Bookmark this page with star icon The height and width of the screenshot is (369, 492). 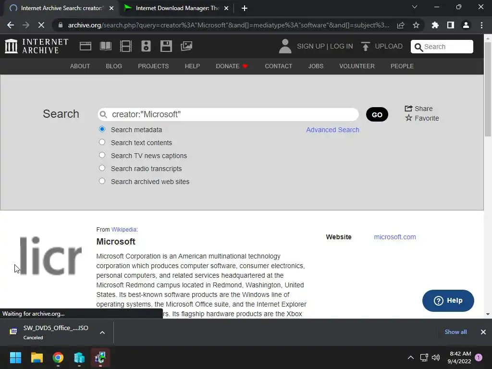point(416,25)
